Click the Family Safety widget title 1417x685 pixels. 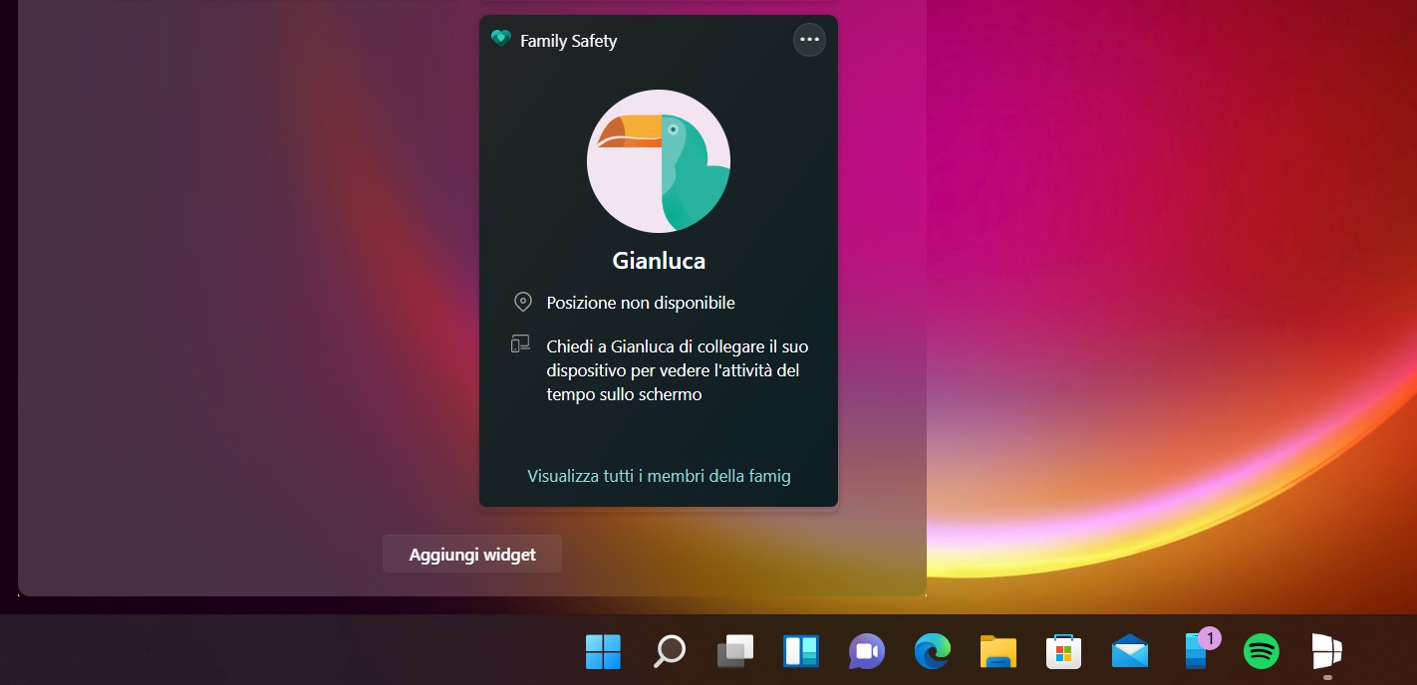568,41
